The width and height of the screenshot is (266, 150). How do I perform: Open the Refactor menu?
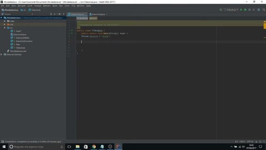(47, 6)
